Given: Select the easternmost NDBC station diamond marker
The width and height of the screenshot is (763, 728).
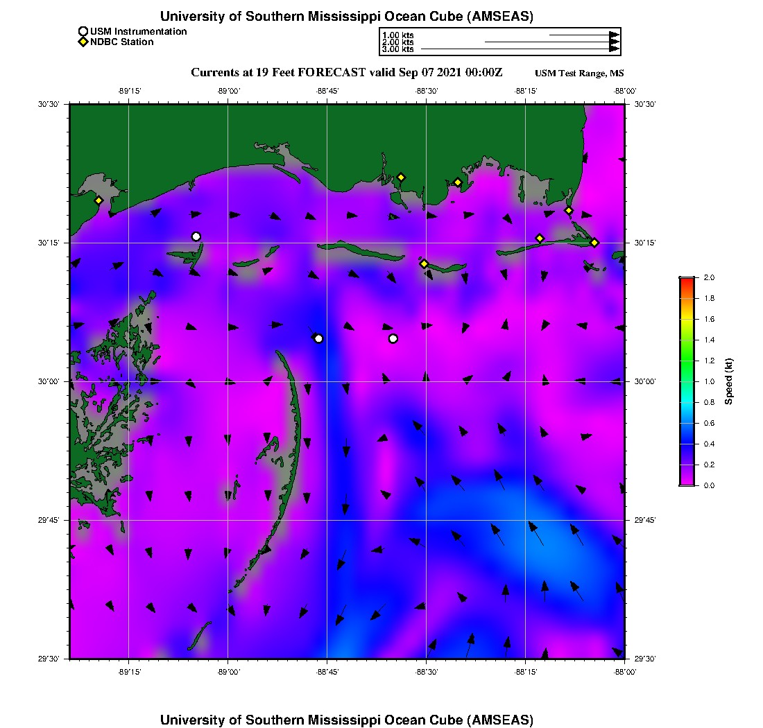Looking at the screenshot, I should click(594, 242).
